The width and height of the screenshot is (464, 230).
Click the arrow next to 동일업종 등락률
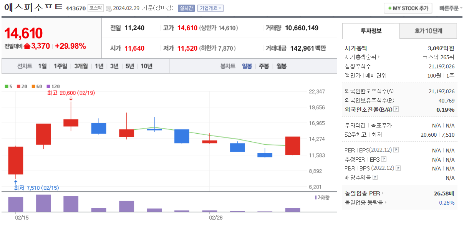point(385,202)
